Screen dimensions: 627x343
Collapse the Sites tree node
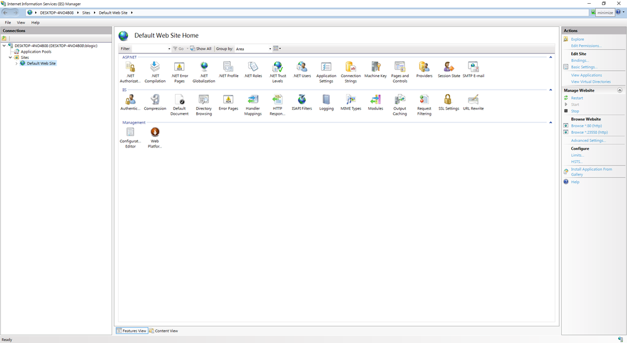pos(11,57)
